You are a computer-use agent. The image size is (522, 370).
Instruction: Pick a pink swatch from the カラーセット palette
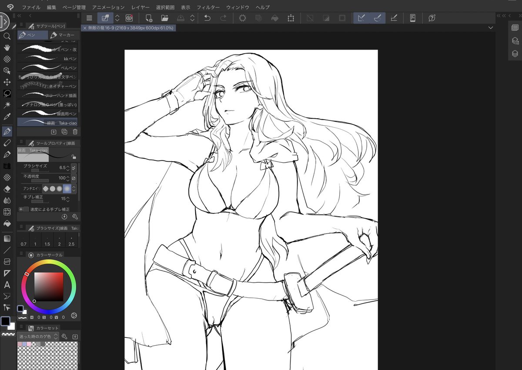pyautogui.click(x=20, y=343)
